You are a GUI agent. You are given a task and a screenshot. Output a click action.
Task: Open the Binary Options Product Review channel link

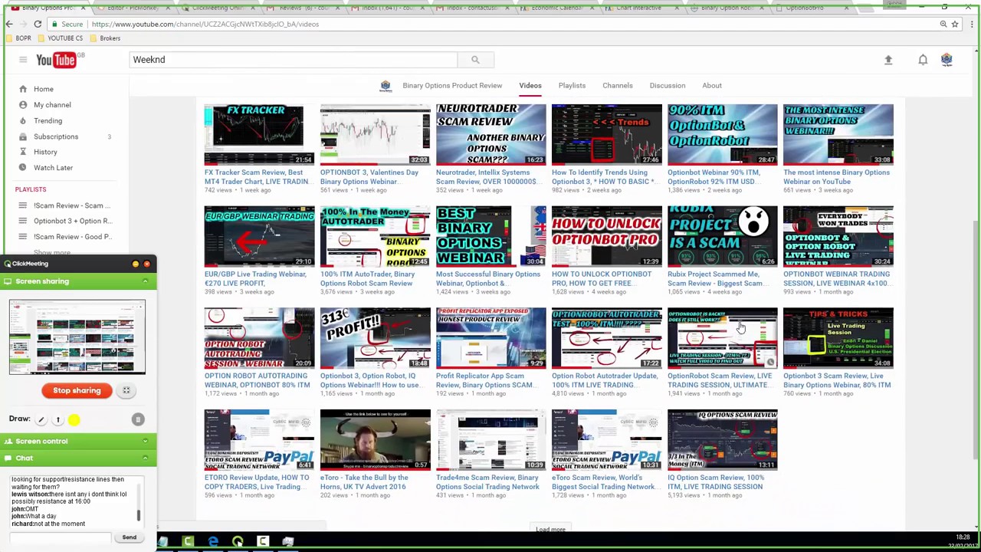pos(452,86)
